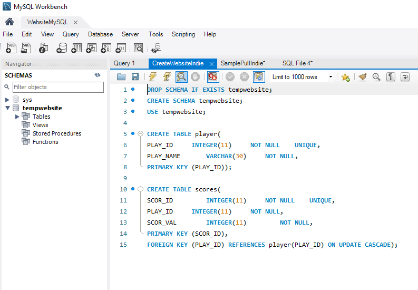418x290 pixels.
Task: Switch to the Query 1 tab
Action: [124, 63]
